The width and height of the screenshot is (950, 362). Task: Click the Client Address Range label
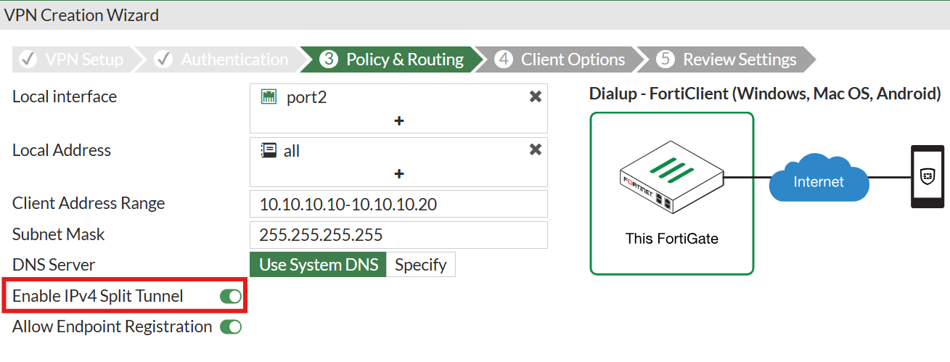(89, 203)
